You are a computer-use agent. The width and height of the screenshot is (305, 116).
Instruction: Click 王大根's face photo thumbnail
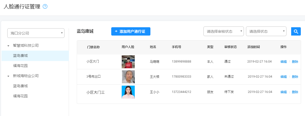[128, 77]
